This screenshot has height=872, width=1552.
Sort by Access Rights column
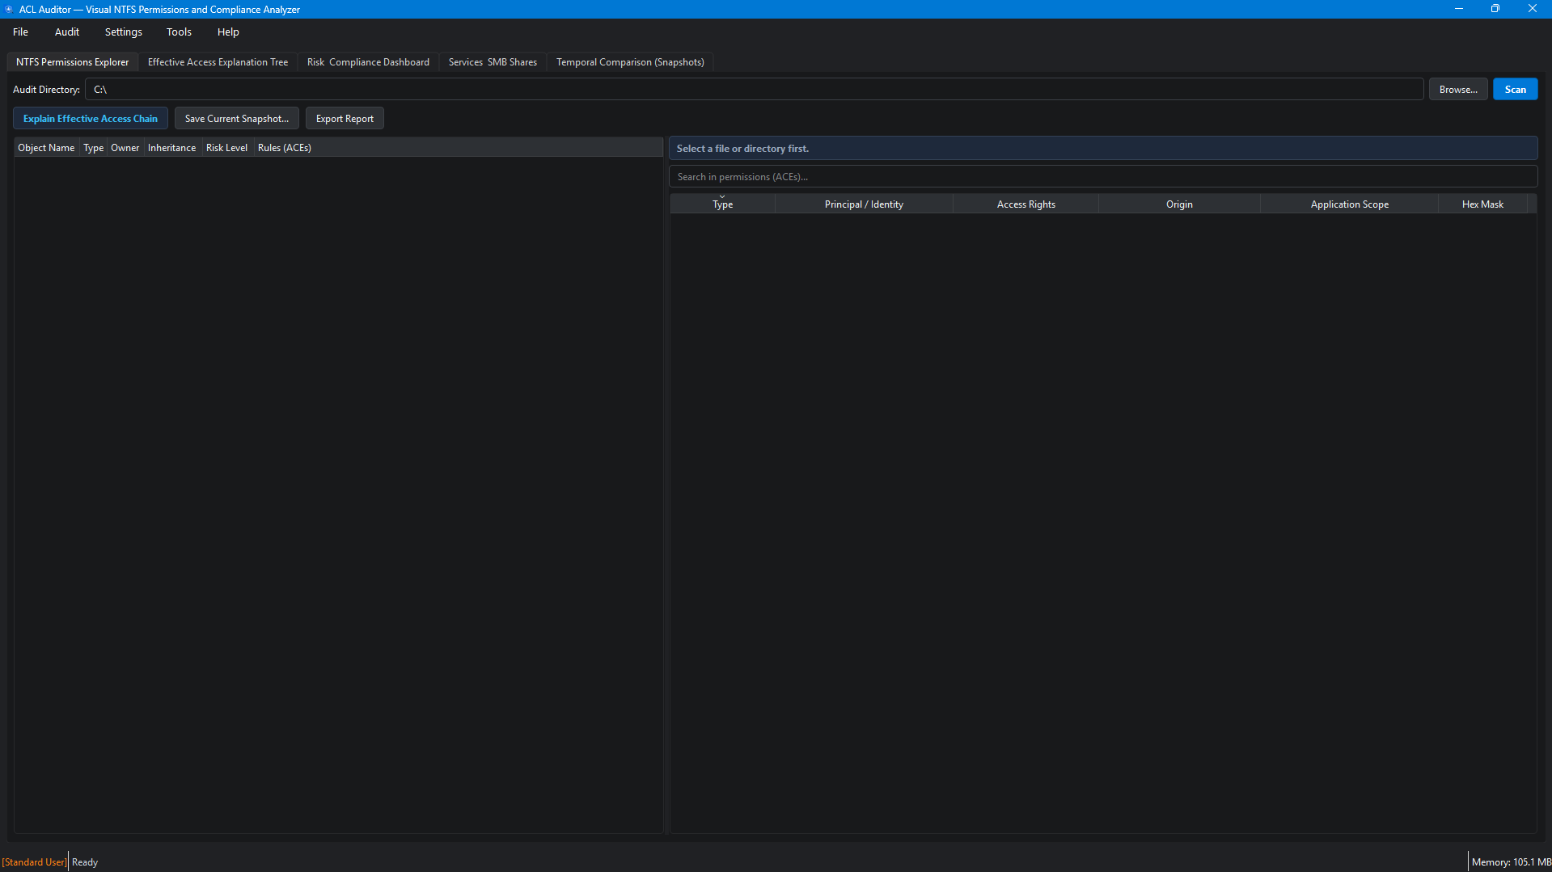(1026, 204)
